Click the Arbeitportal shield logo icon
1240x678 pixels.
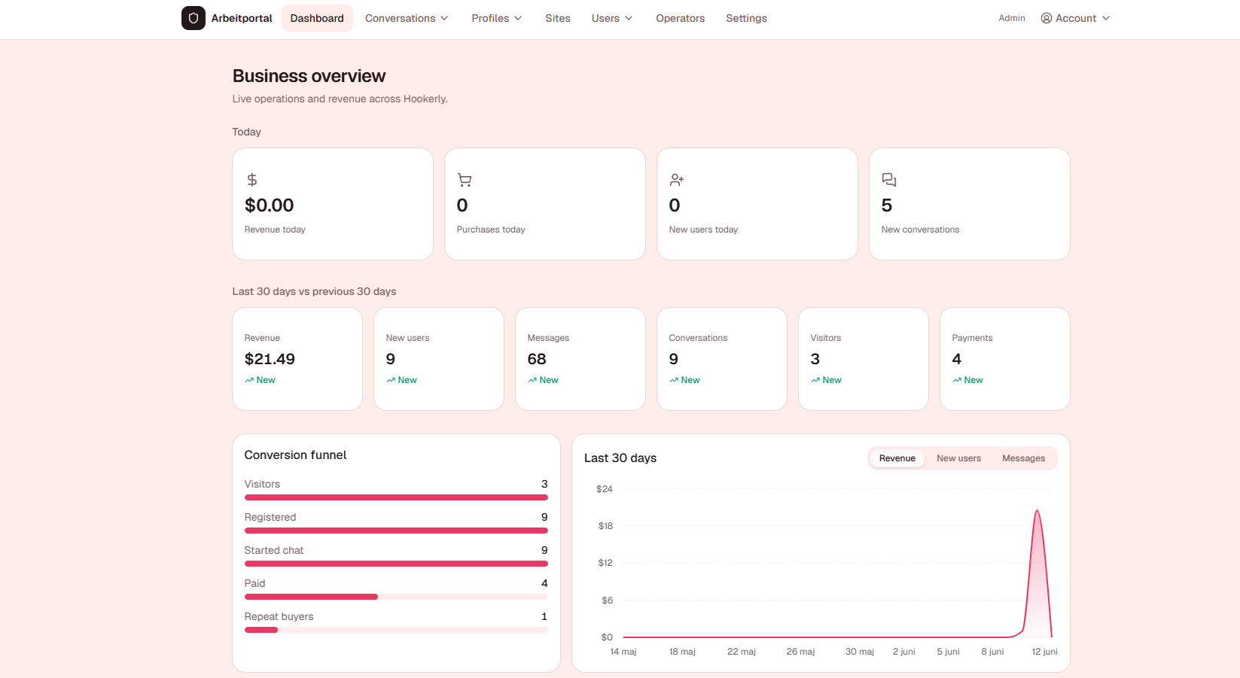pos(193,18)
